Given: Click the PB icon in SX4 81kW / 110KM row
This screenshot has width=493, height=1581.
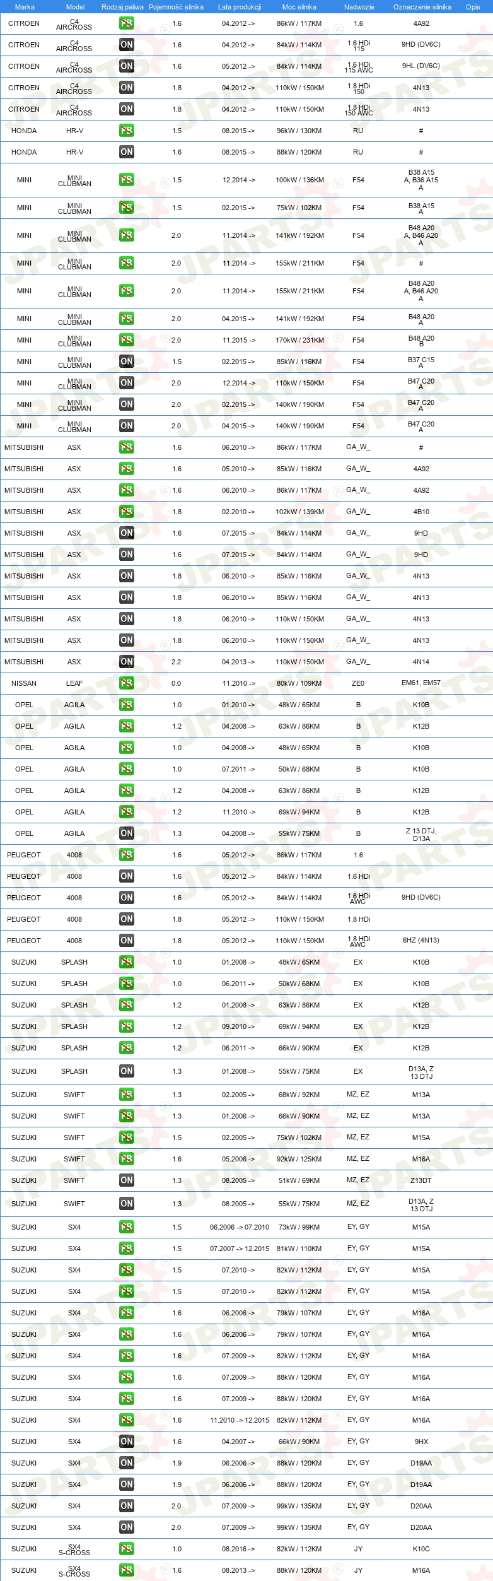Looking at the screenshot, I should click(x=126, y=1249).
